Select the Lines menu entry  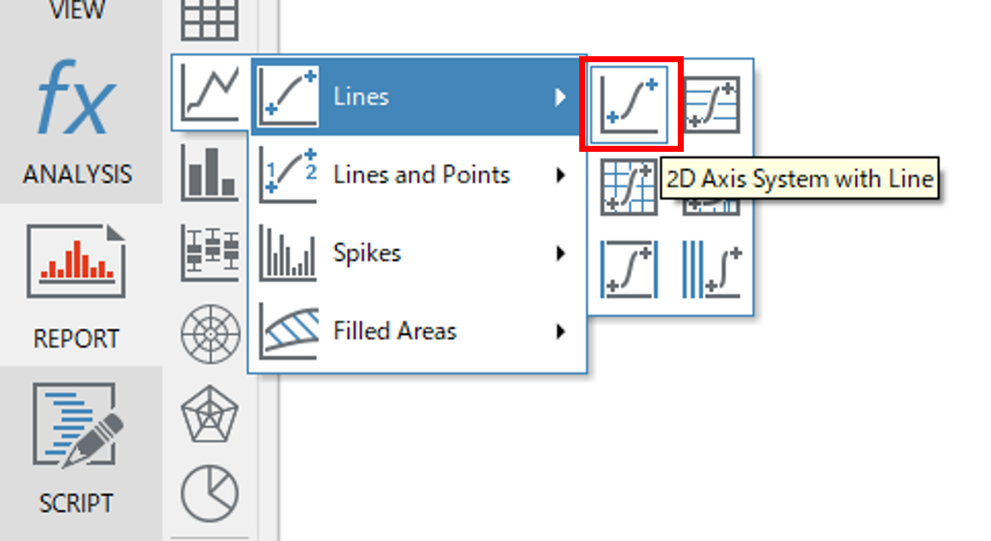coord(362,97)
